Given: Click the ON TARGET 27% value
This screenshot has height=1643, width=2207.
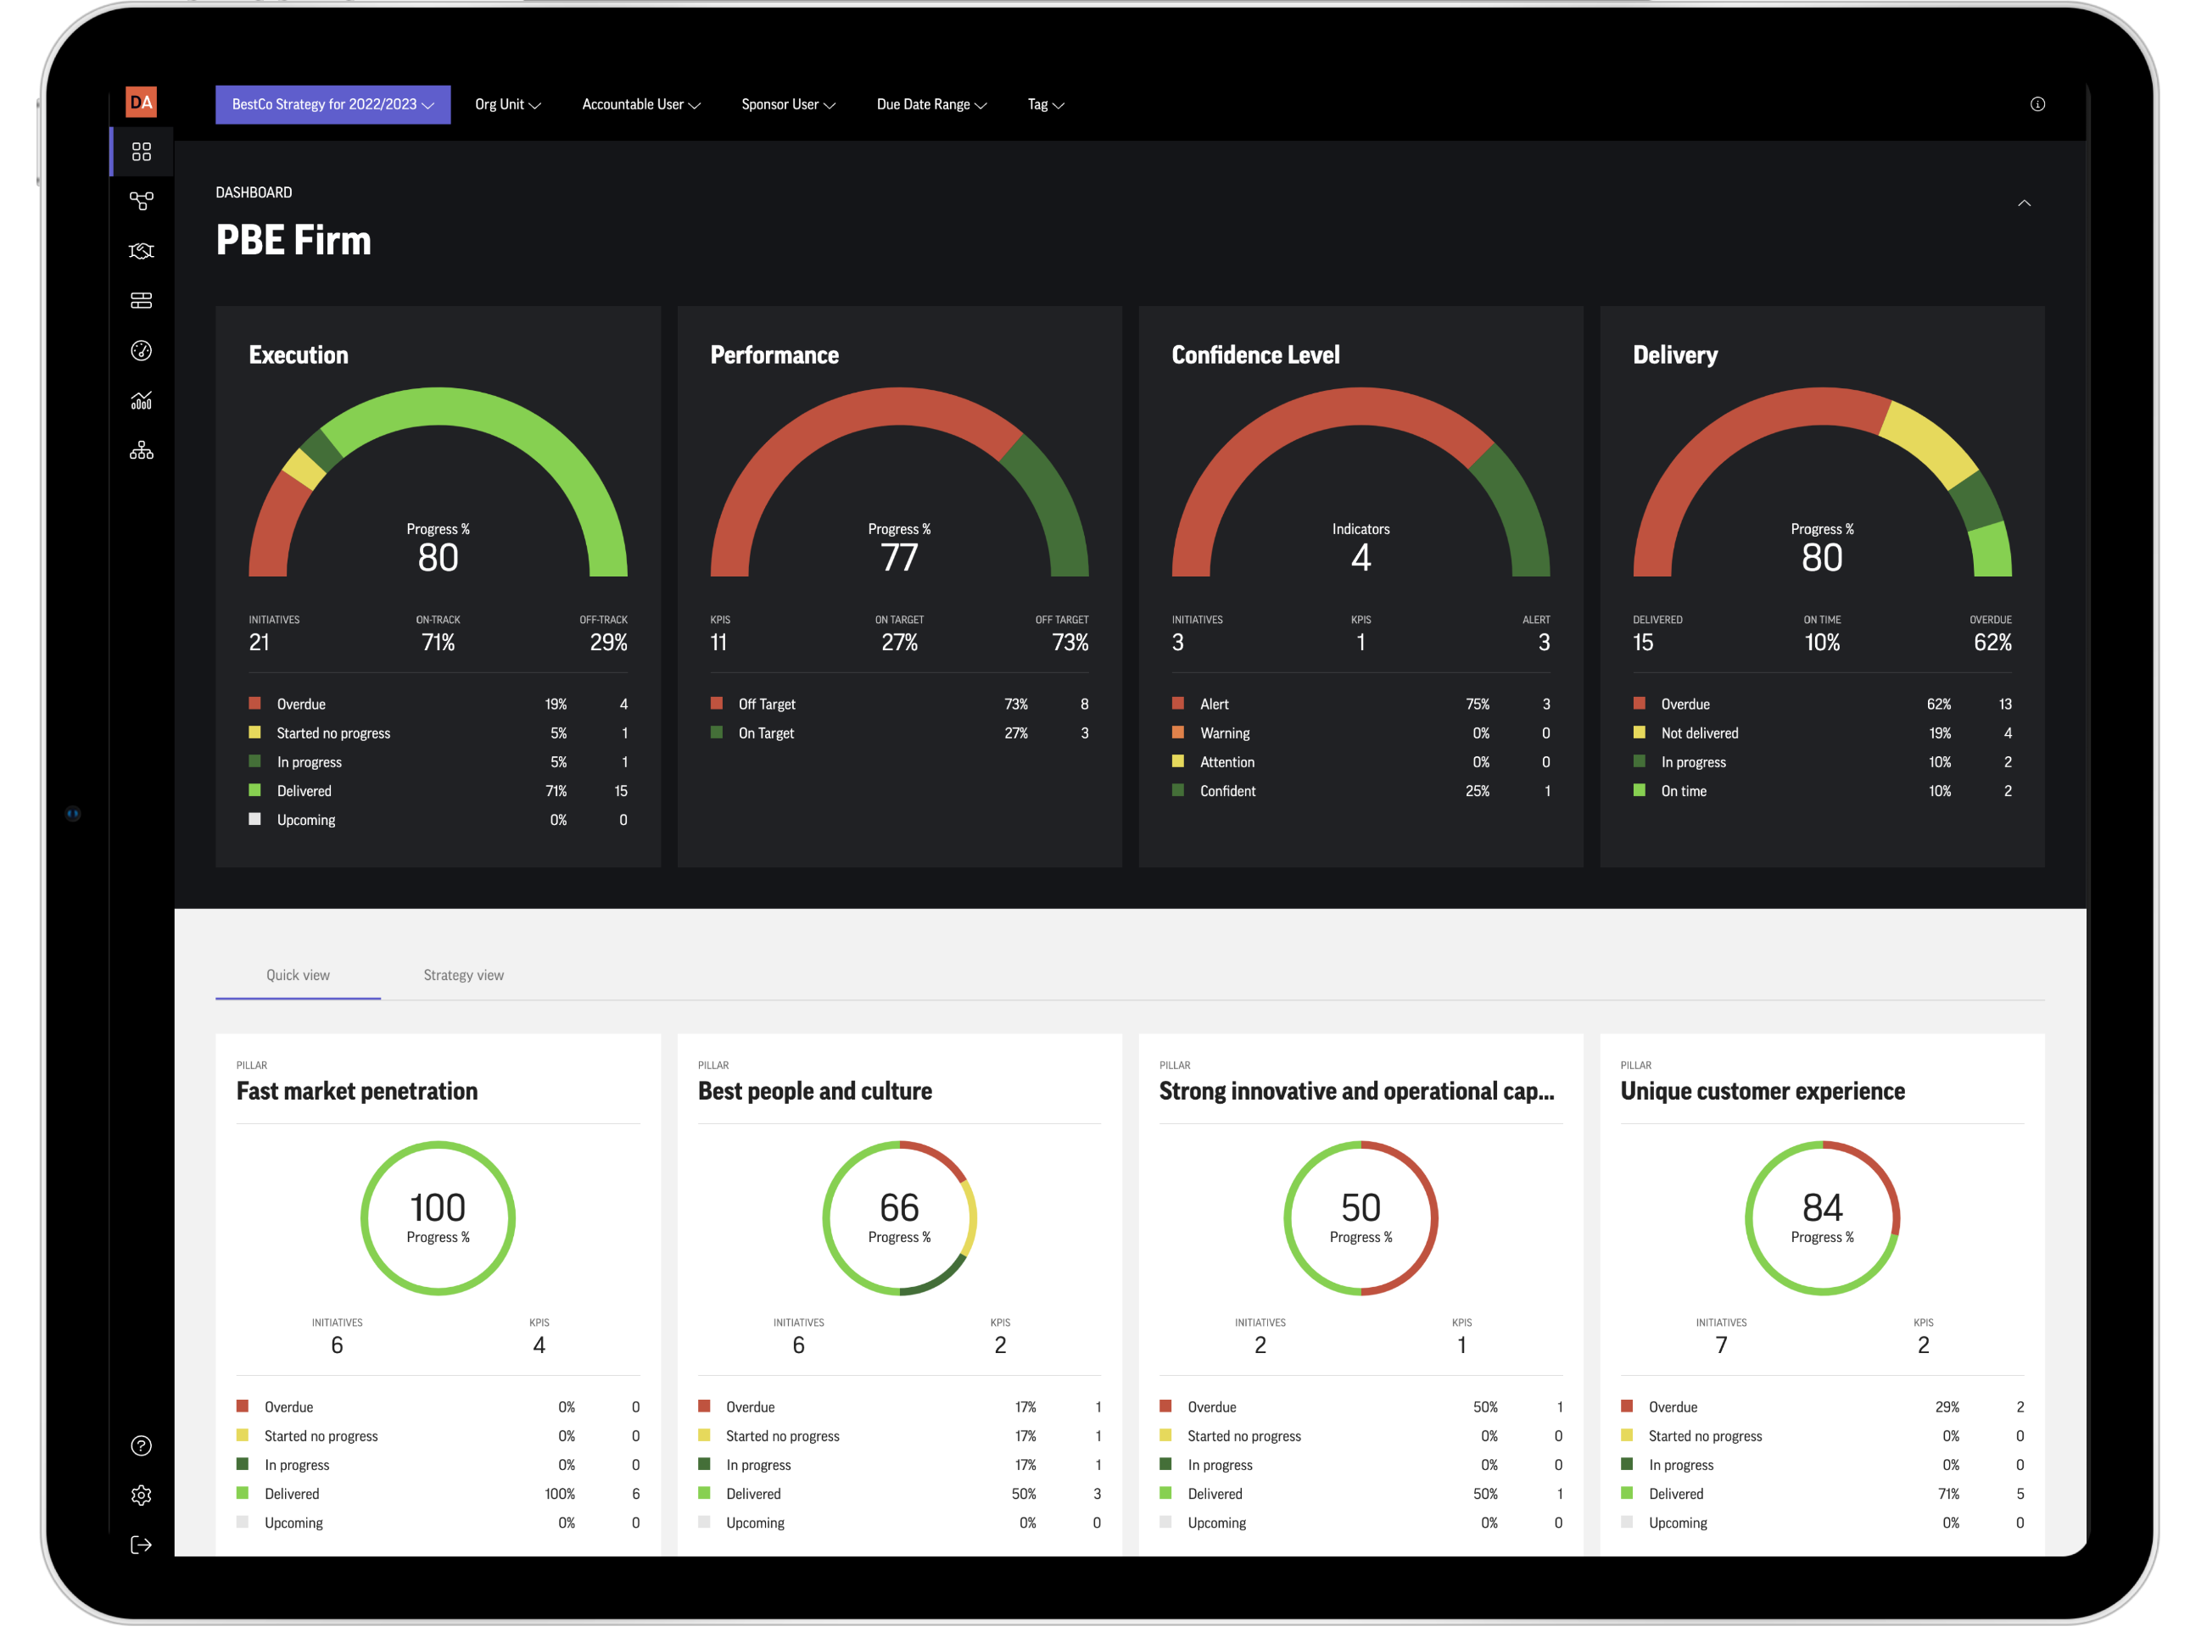Looking at the screenshot, I should click(x=900, y=643).
